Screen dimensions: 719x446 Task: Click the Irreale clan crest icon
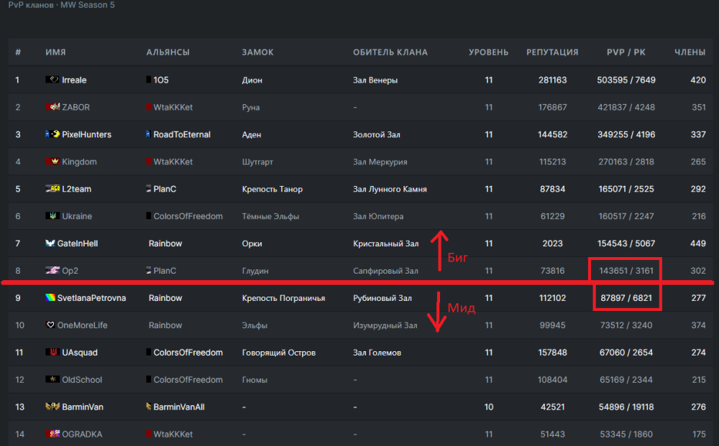[x=52, y=80]
